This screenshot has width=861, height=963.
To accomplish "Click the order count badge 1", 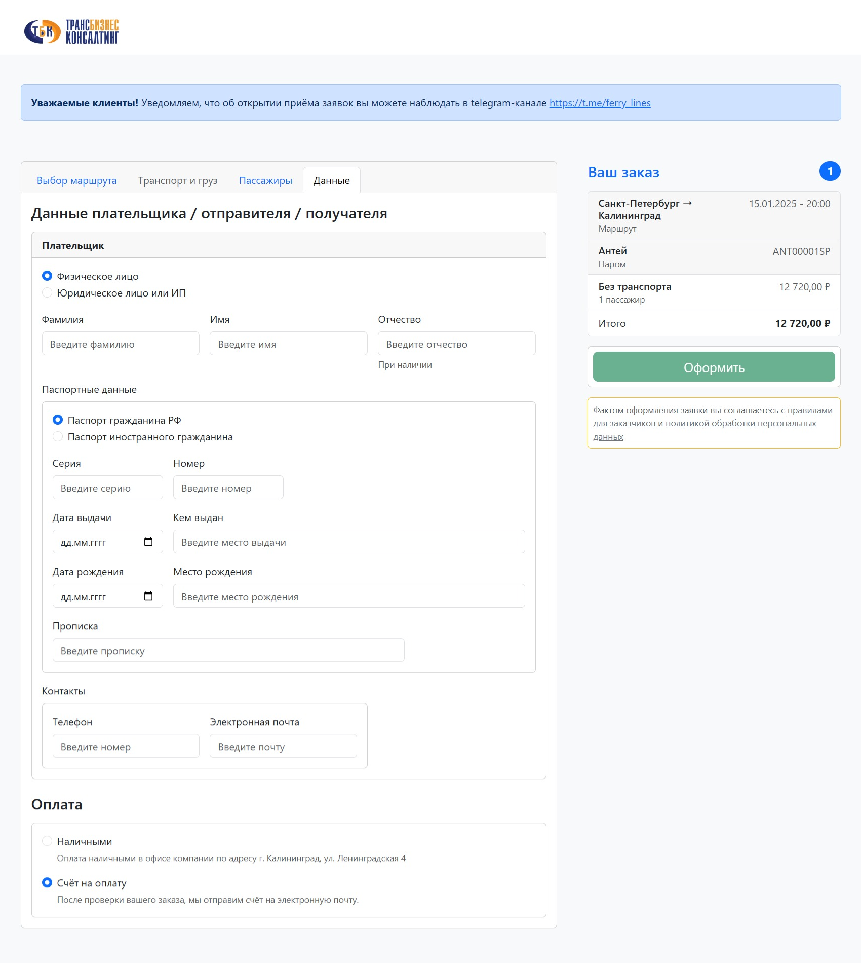I will coord(830,171).
